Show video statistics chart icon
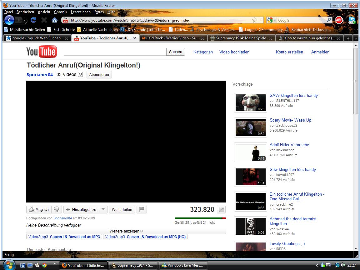This screenshot has width=360, height=270. pyautogui.click(x=221, y=209)
